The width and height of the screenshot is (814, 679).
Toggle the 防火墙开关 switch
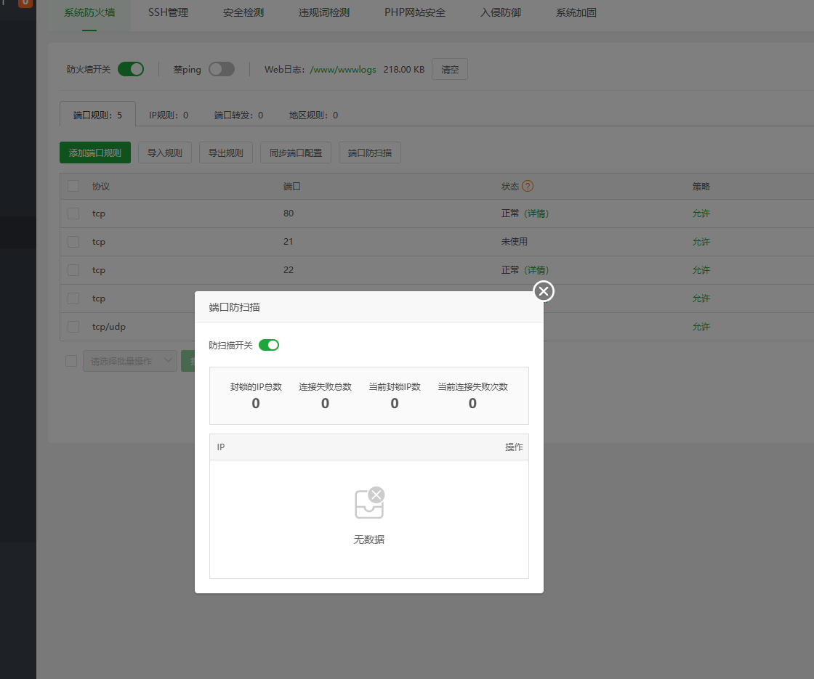coord(131,69)
